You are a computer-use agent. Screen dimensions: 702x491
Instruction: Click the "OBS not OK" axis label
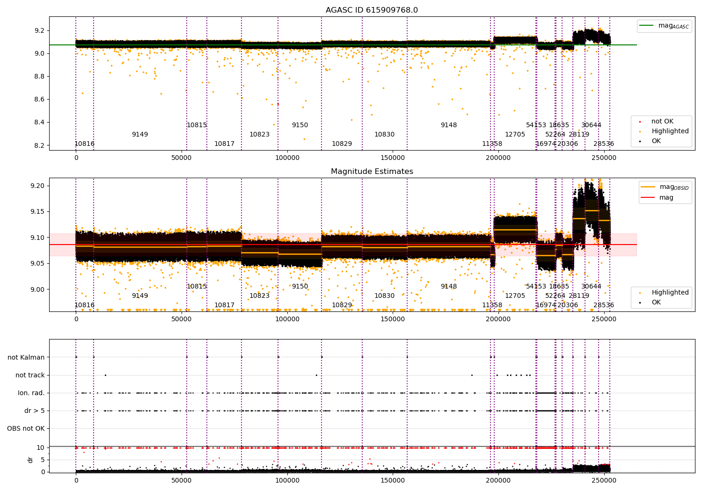click(26, 429)
